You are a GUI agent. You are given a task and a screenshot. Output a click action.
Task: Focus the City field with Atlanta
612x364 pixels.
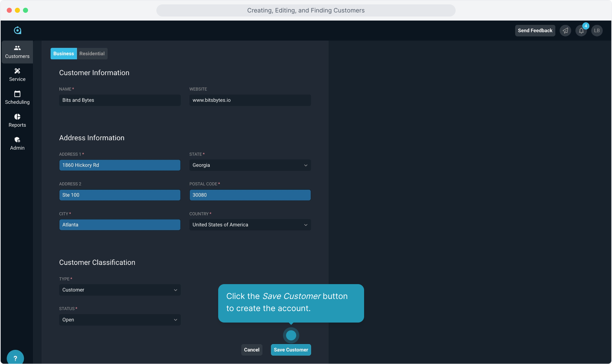[x=120, y=225]
